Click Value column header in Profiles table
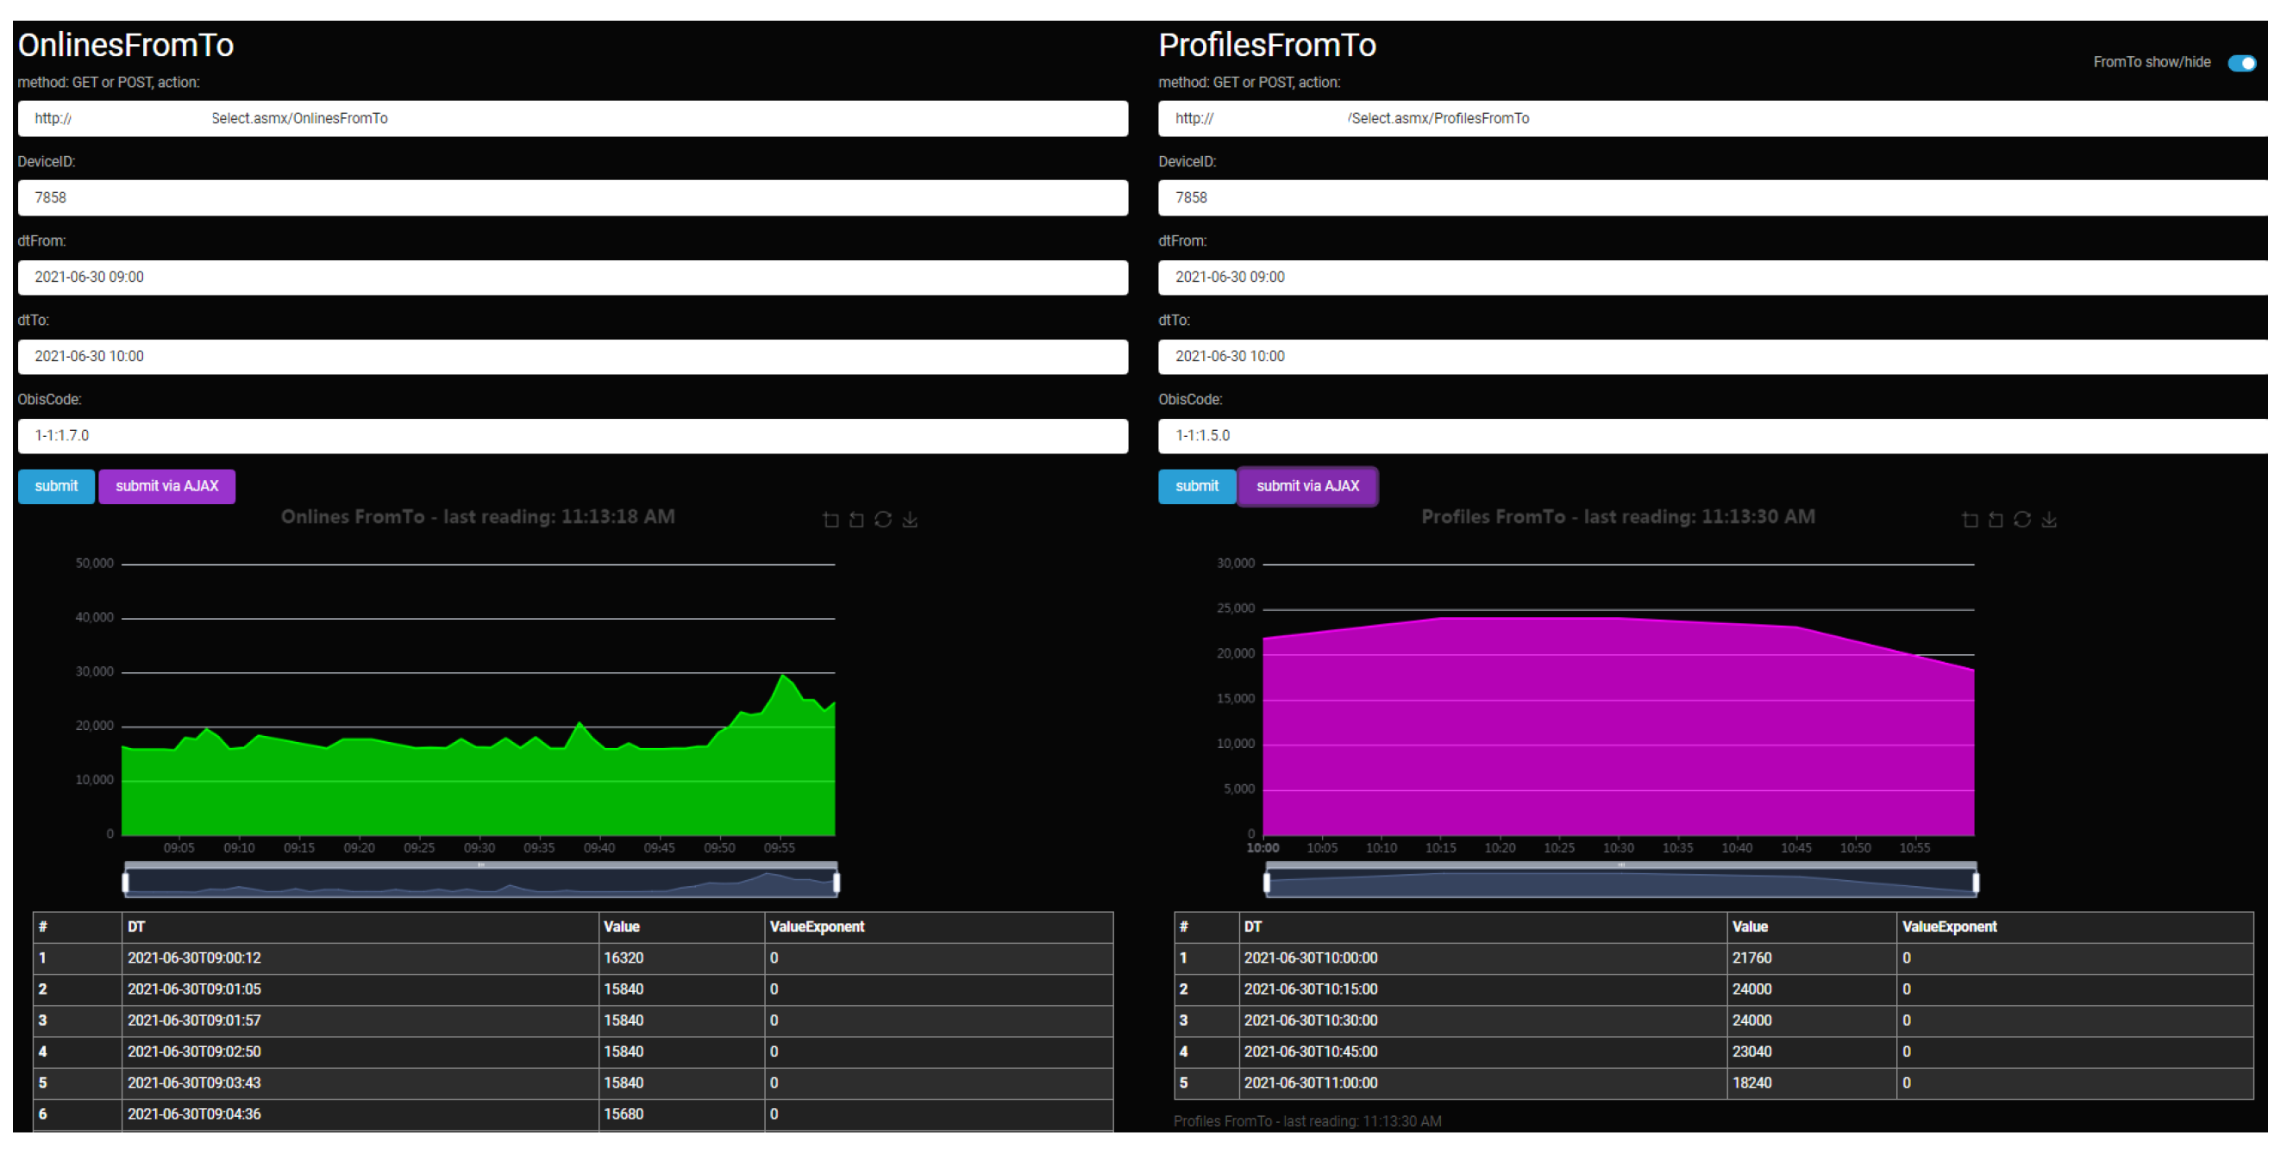This screenshot has height=1154, width=2287. (x=1749, y=926)
